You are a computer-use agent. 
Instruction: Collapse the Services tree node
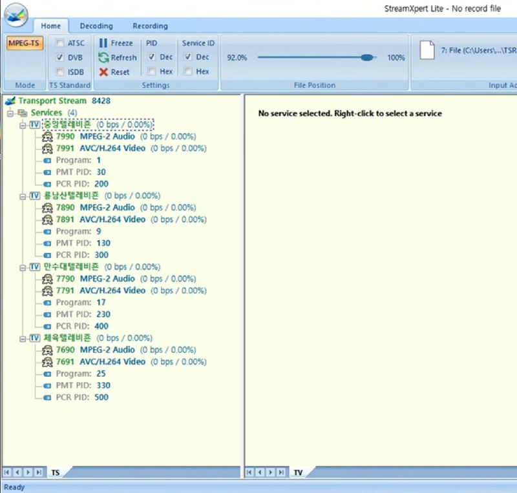point(10,113)
